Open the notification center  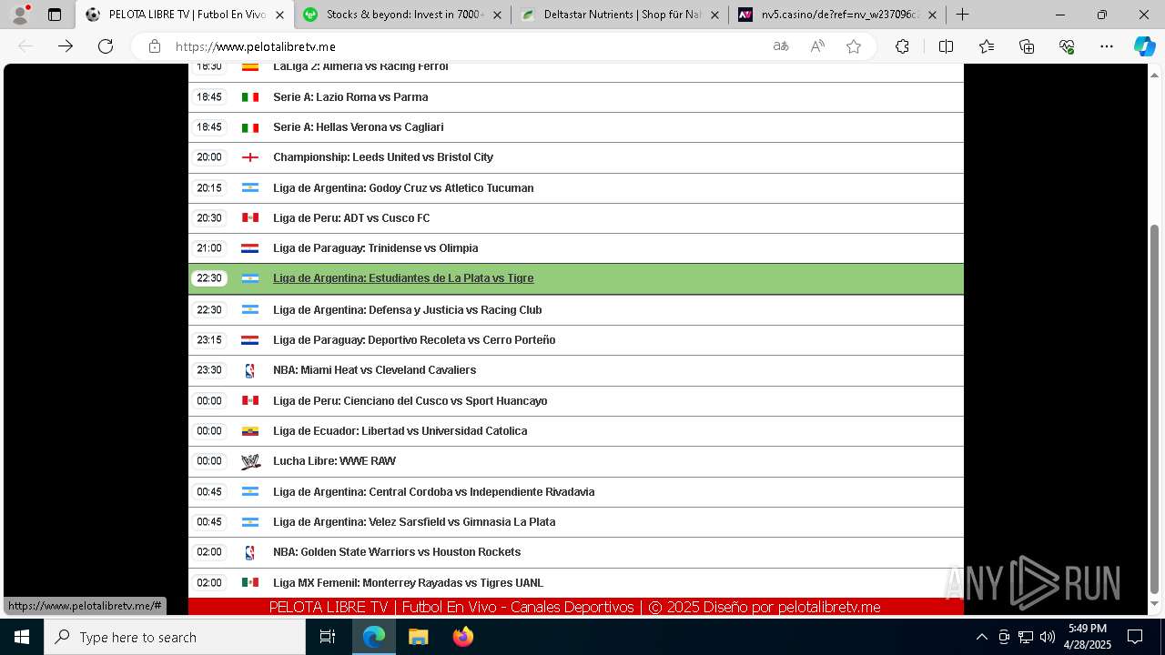click(1135, 637)
